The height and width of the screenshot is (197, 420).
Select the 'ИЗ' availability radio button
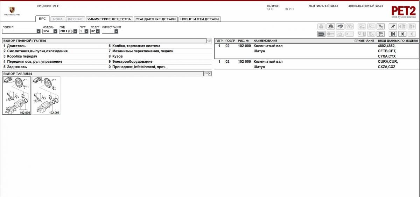click(287, 9)
